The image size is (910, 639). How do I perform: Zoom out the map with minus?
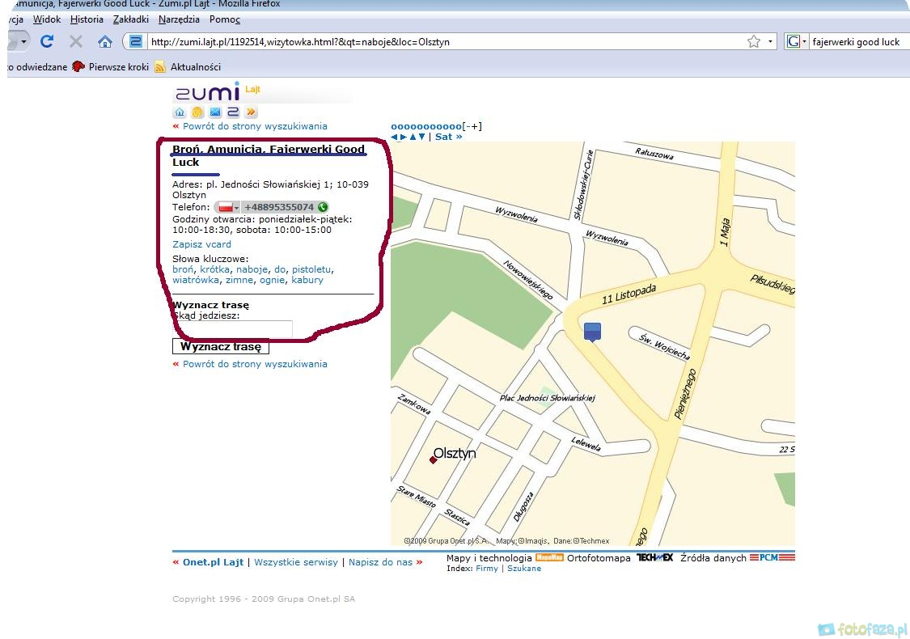(468, 126)
